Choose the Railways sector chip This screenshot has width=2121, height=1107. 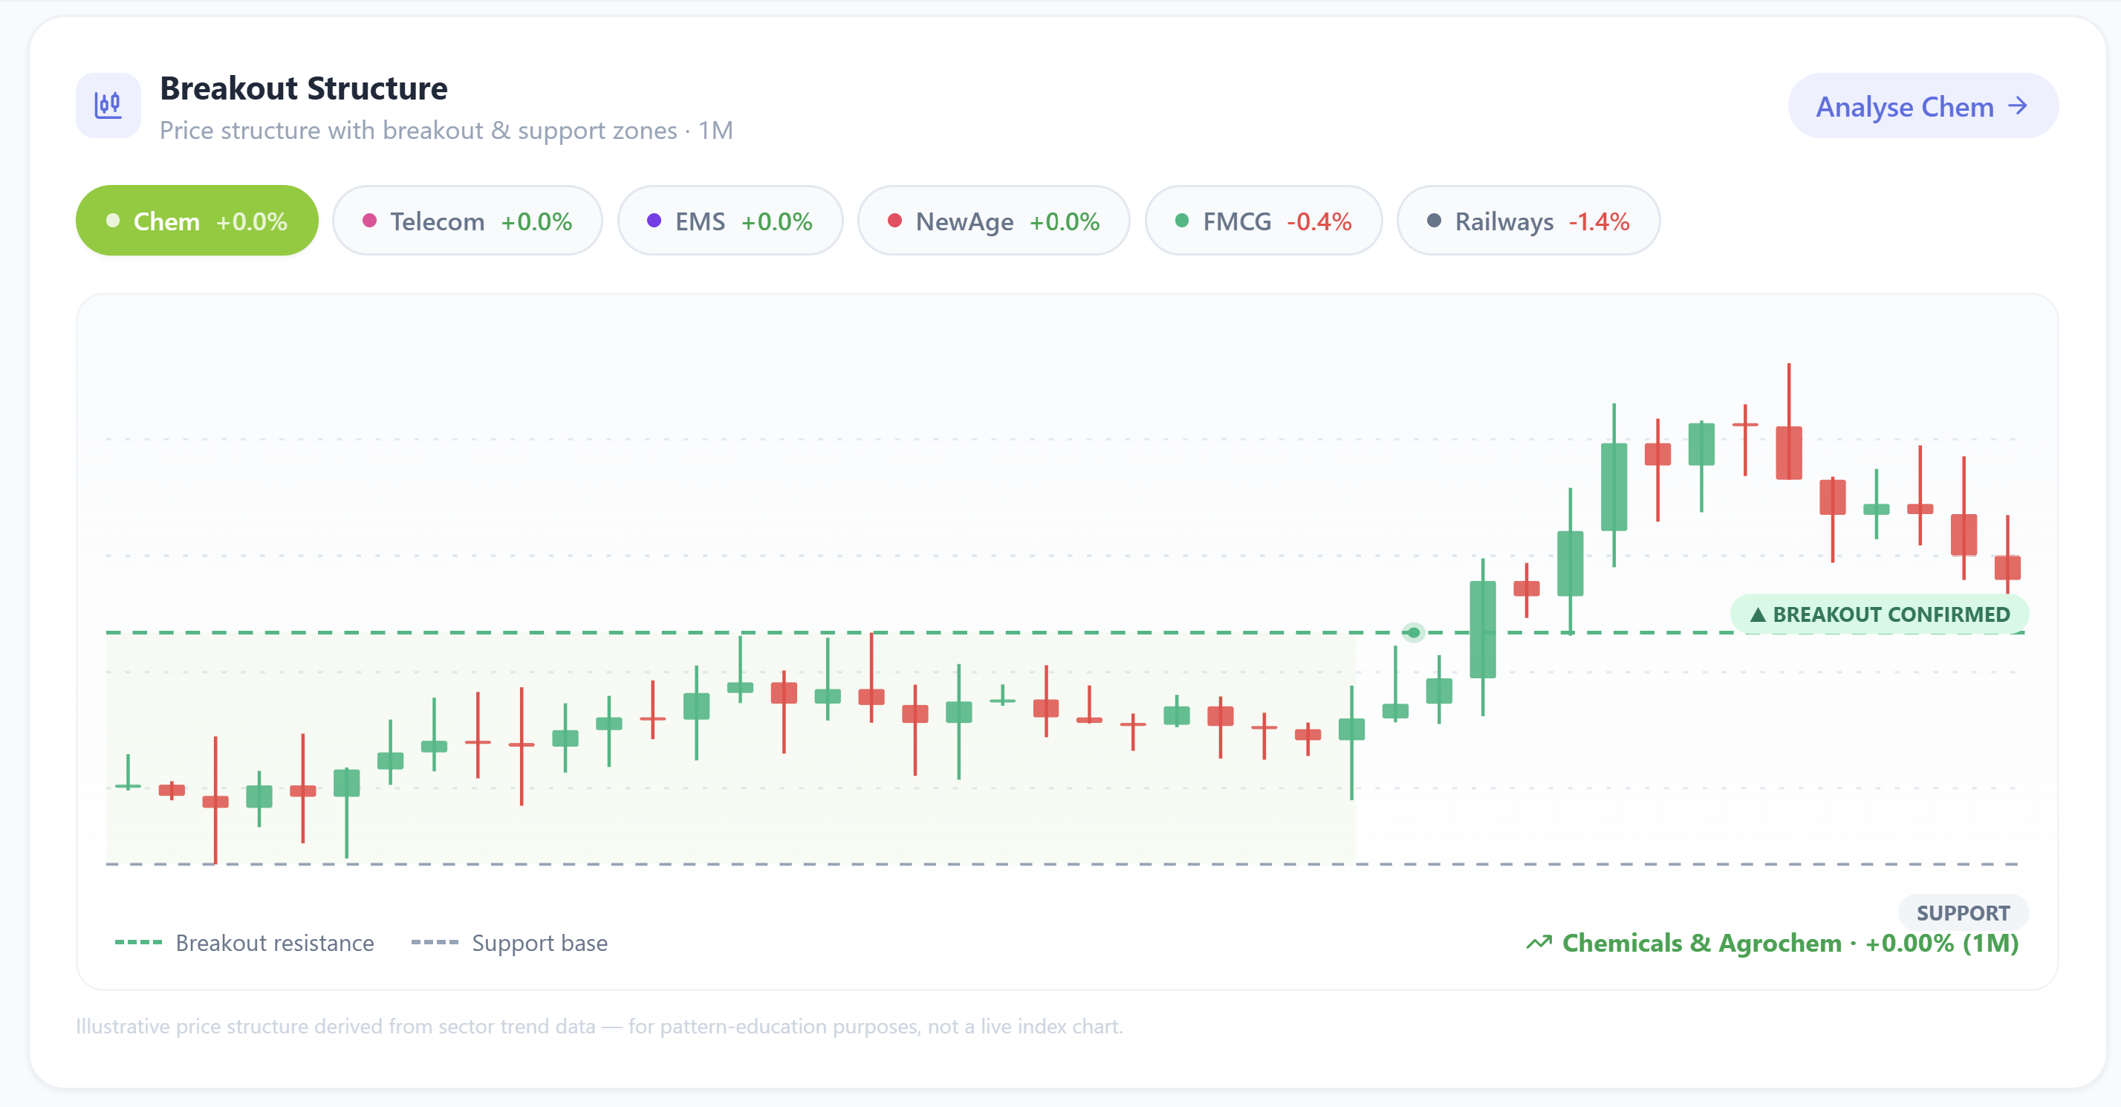tap(1529, 221)
